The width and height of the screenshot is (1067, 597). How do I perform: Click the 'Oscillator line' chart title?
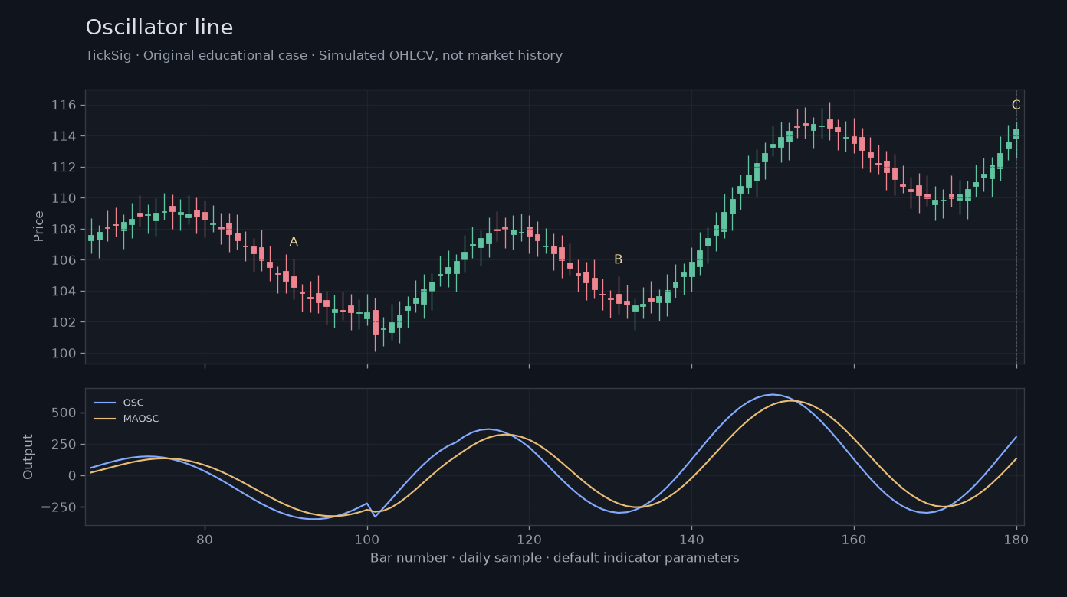tap(159, 28)
